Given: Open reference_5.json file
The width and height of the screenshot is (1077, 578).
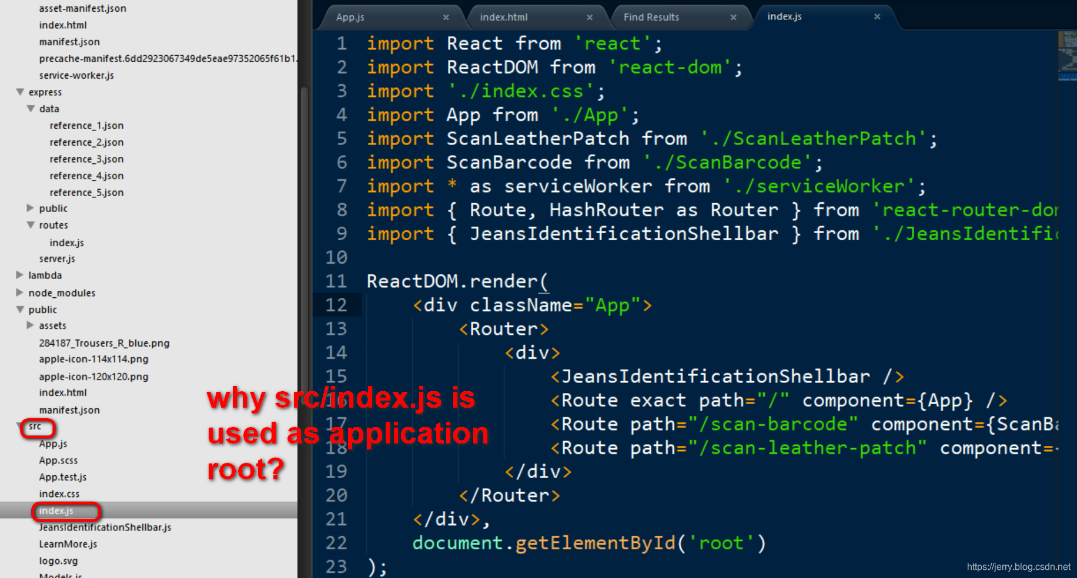Looking at the screenshot, I should coord(87,193).
